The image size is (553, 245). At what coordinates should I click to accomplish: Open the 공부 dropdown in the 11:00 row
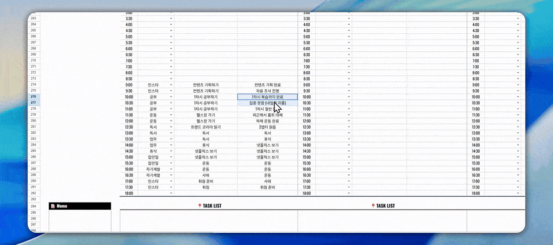pos(171,109)
